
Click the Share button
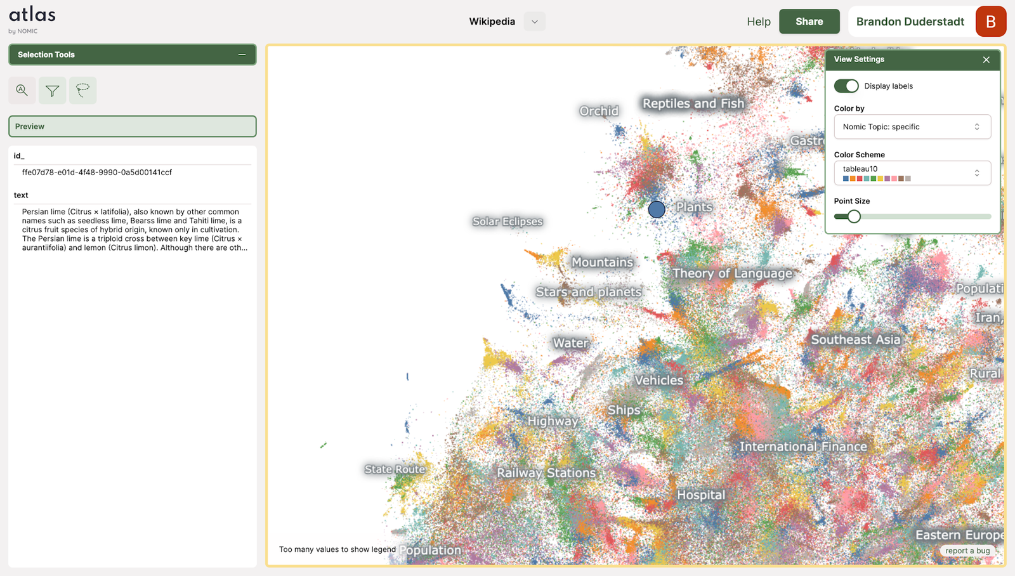[x=809, y=22]
